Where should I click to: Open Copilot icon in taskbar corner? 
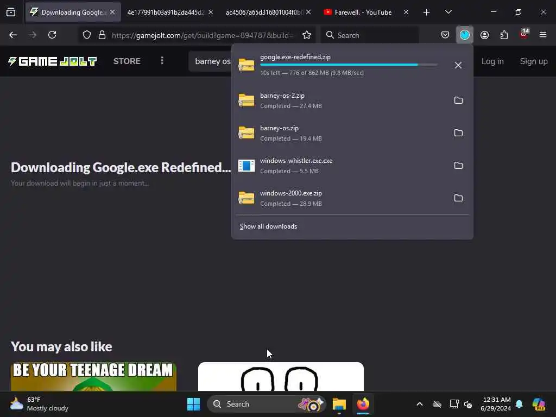539,404
